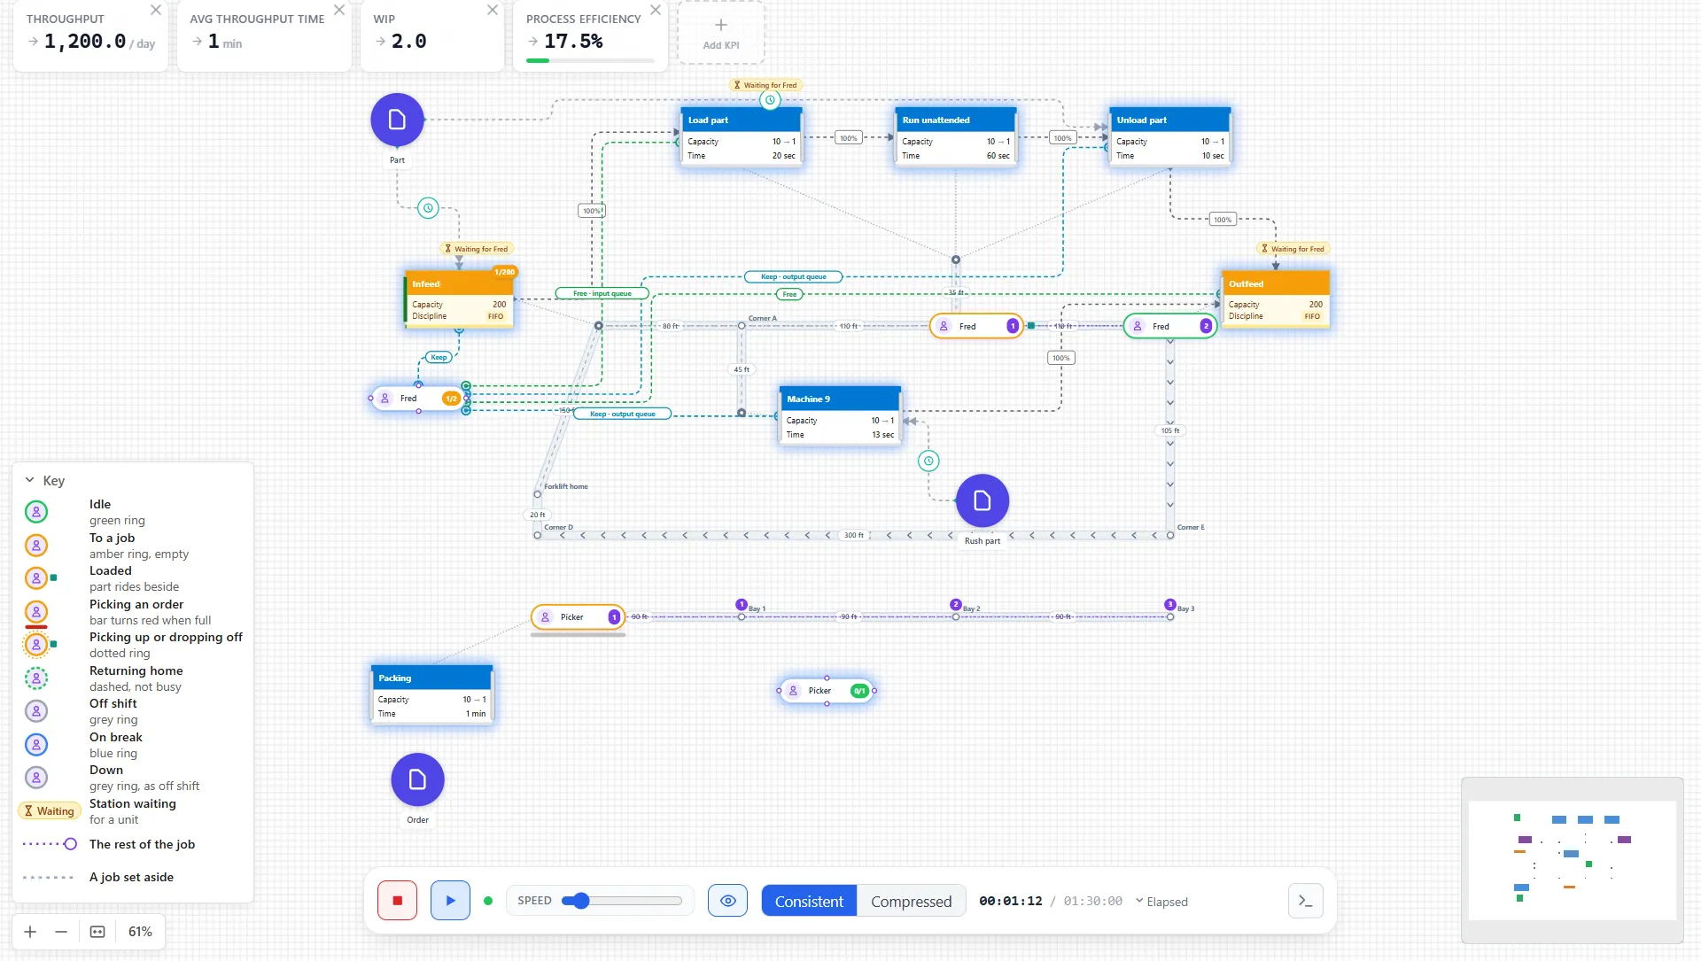Select the Run unattended station

pyautogui.click(x=956, y=136)
